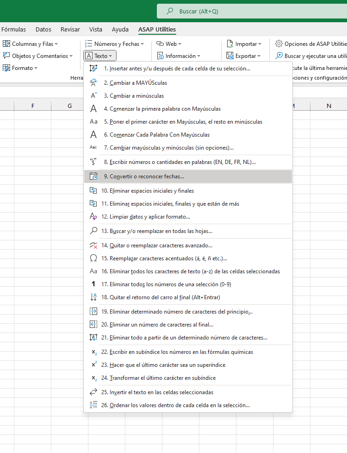Image resolution: width=347 pixels, height=453 pixels.
Task: Click the 'Opciones de ASAP Utilities' label
Action: [316, 44]
